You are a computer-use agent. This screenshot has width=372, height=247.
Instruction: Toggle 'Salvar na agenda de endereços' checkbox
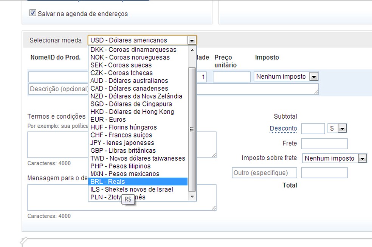click(33, 13)
